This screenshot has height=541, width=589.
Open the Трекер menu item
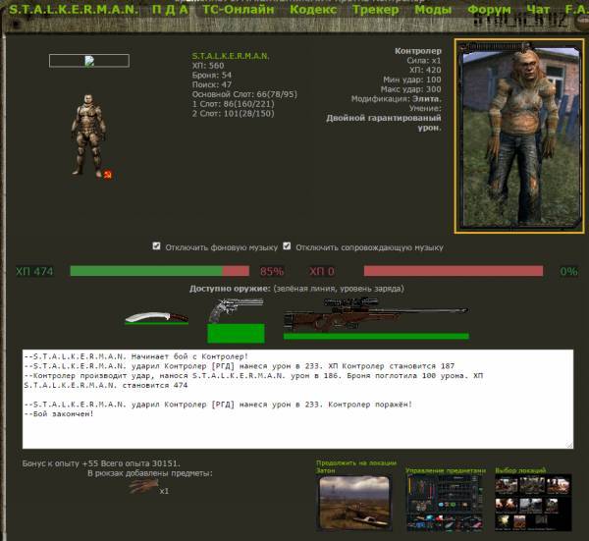[375, 9]
